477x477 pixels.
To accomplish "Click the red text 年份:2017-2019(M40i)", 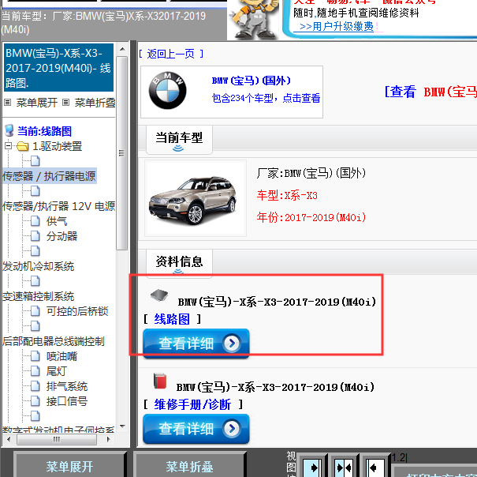I will (311, 217).
